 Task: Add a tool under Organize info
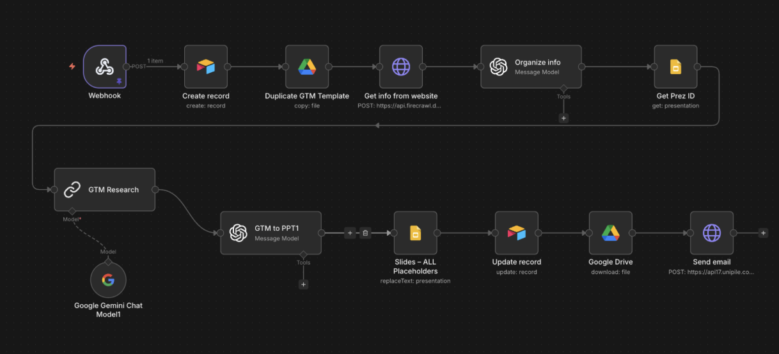pyautogui.click(x=563, y=118)
